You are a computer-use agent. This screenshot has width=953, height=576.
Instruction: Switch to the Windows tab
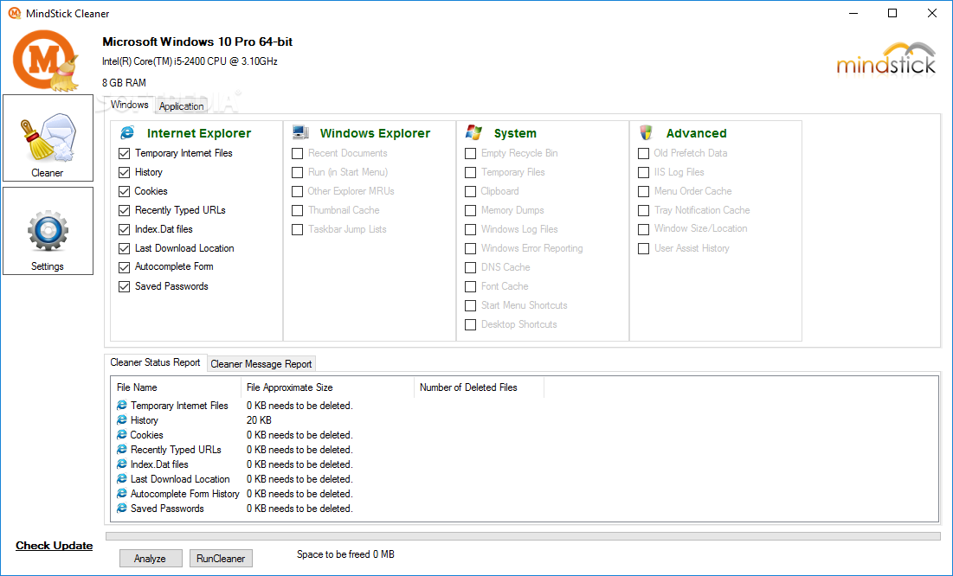(x=130, y=105)
